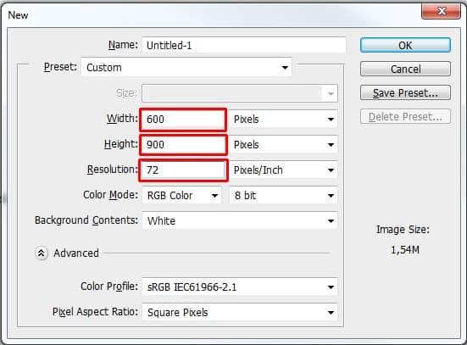Open Save Preset dialog

405,93
